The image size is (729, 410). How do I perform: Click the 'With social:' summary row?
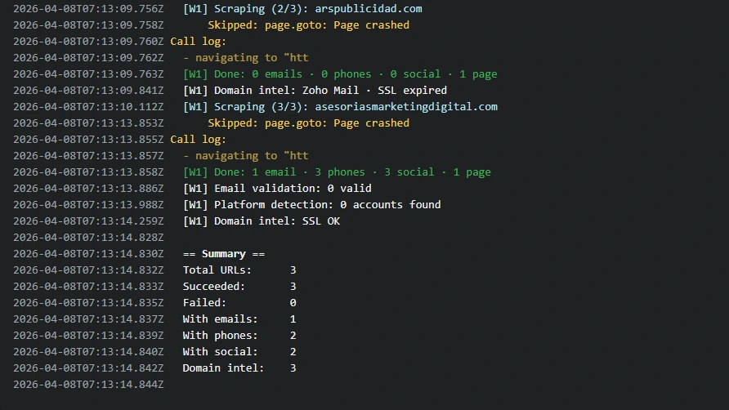coord(239,352)
